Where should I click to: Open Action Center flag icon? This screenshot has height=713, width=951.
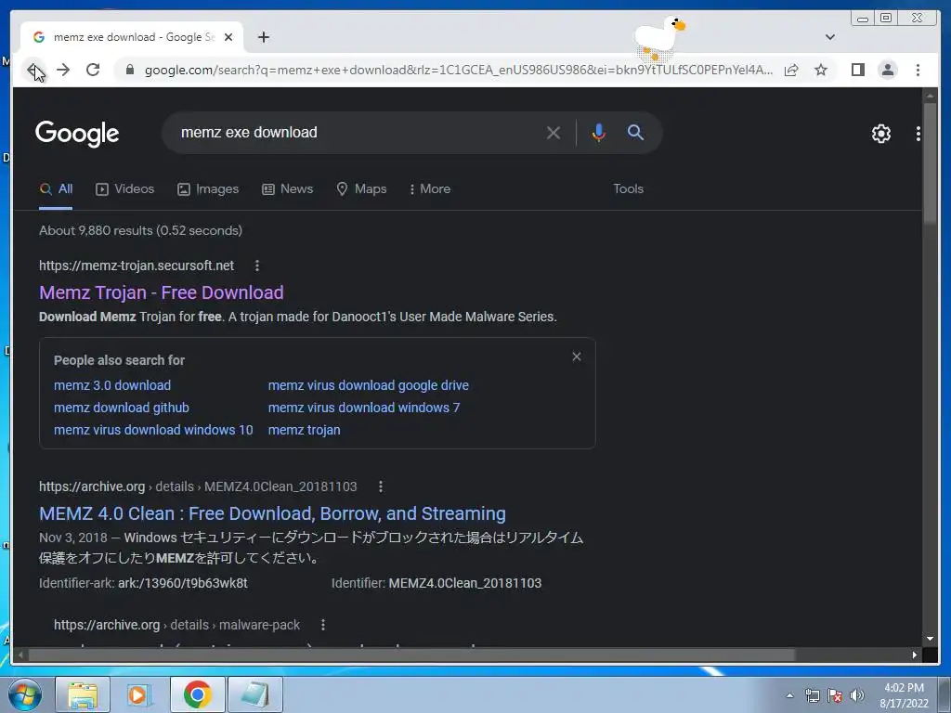(835, 695)
